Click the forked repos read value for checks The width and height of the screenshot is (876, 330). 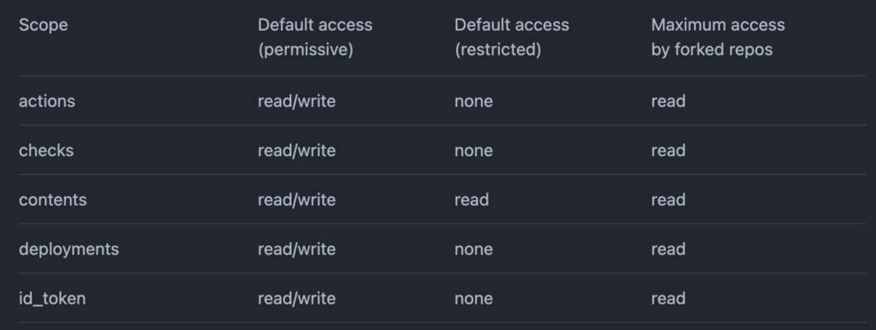[668, 150]
